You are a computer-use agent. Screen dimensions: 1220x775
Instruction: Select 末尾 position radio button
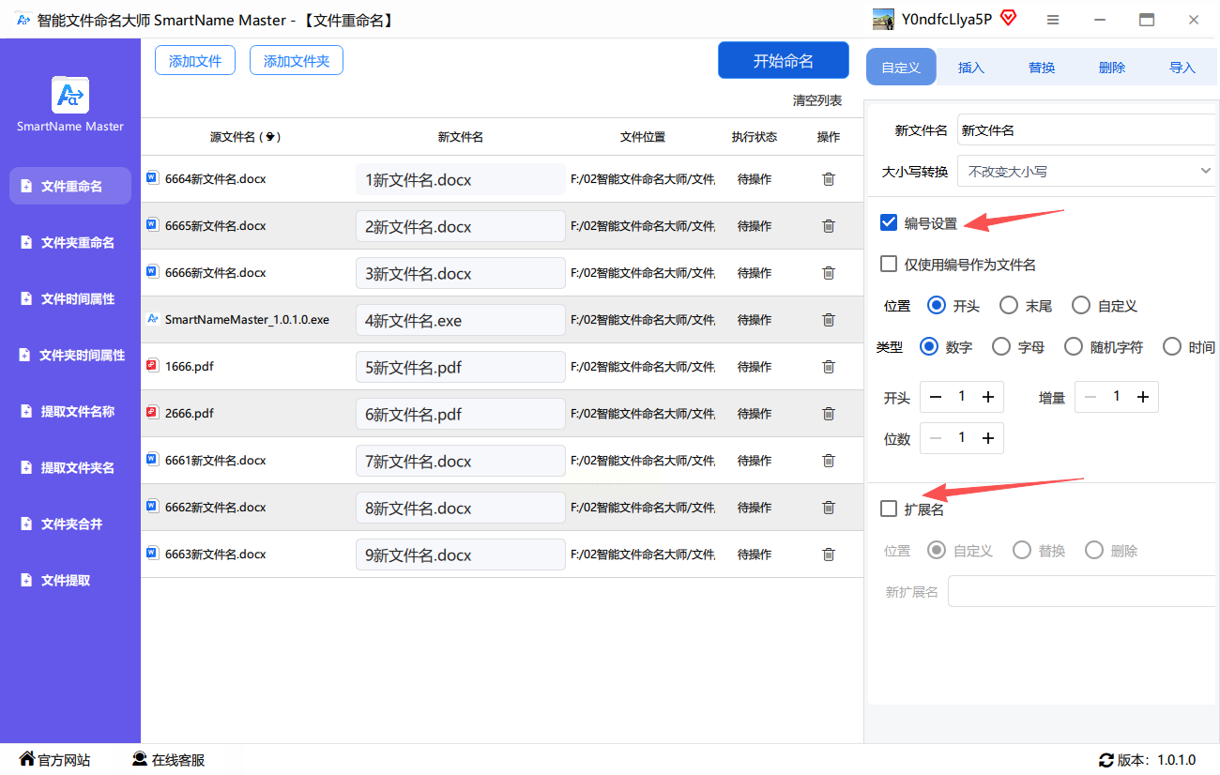pyautogui.click(x=1009, y=306)
